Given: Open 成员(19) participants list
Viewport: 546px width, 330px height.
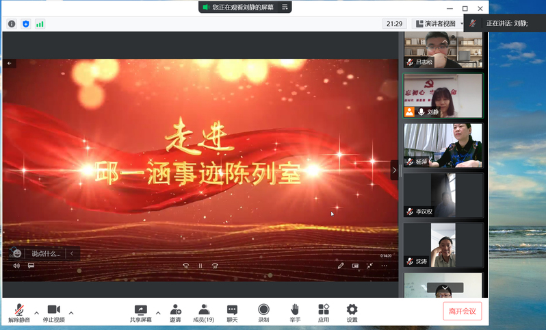Looking at the screenshot, I should pyautogui.click(x=203, y=309).
